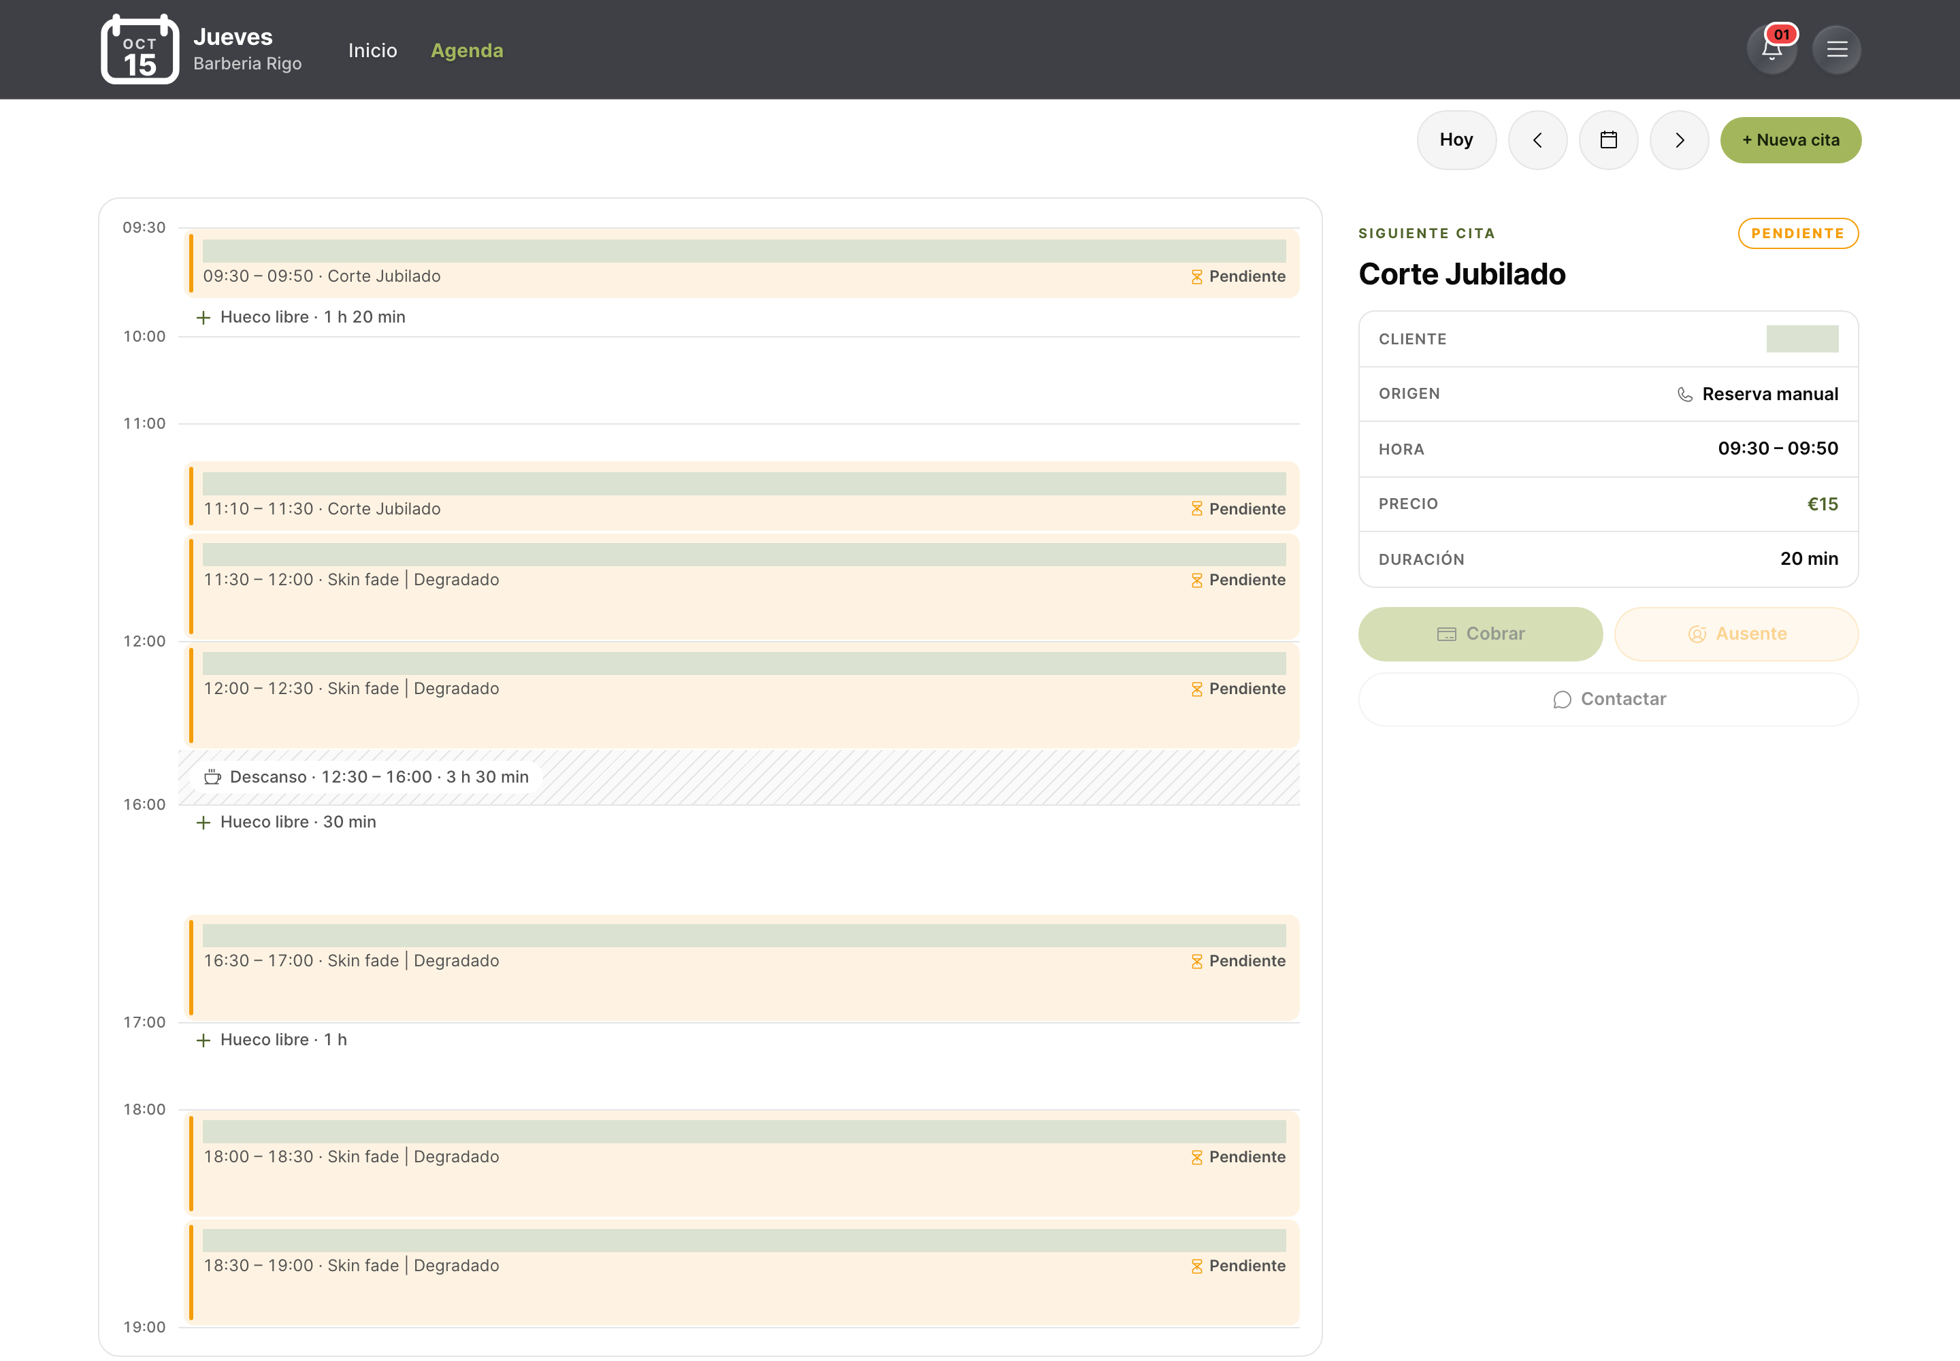The image size is (1960, 1361).
Task: Click the €15 price value
Action: (x=1822, y=504)
